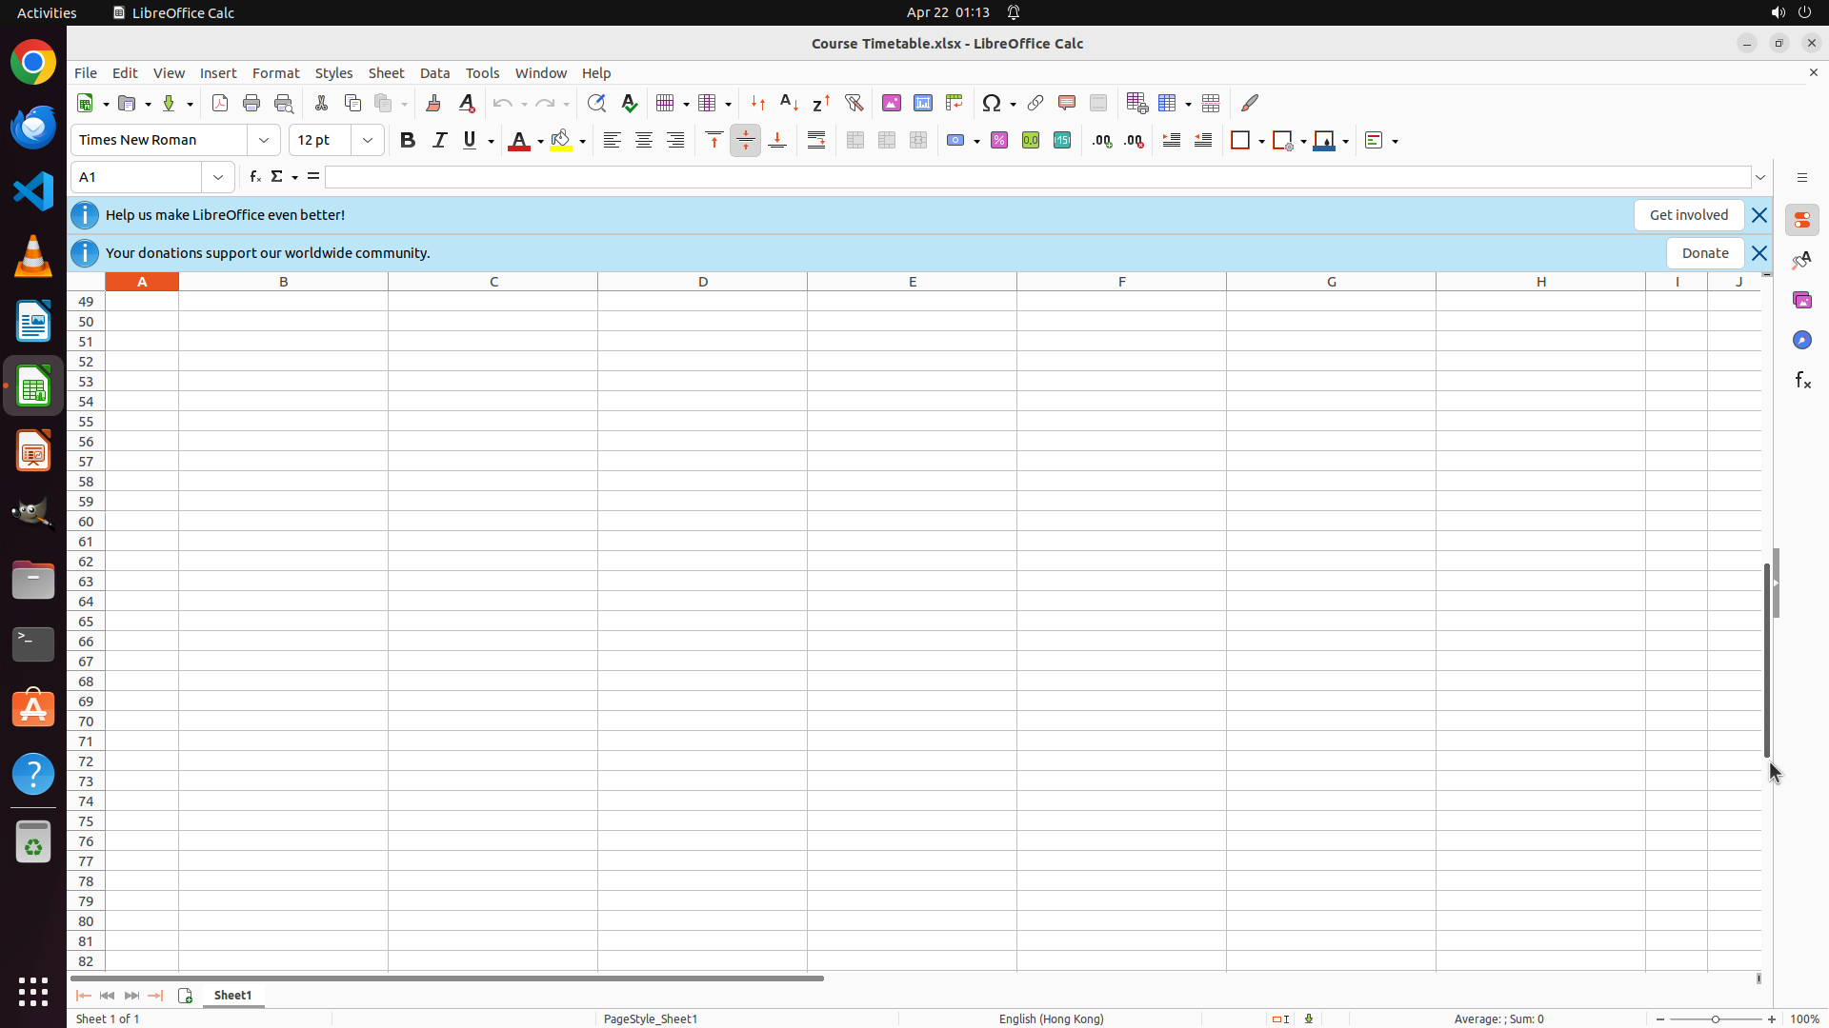This screenshot has height=1028, width=1829.
Task: Click the zoom slider in status bar
Action: [x=1716, y=1018]
